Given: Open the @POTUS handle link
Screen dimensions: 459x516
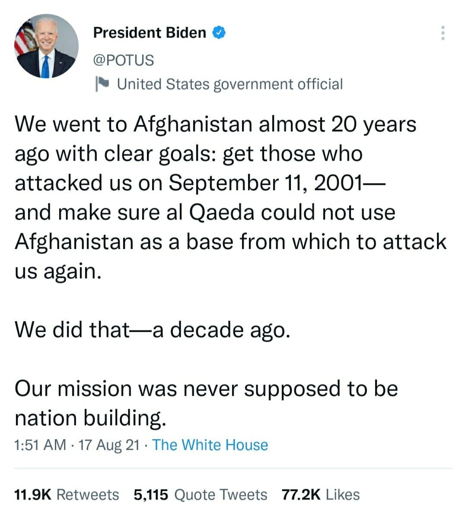Looking at the screenshot, I should 123,60.
